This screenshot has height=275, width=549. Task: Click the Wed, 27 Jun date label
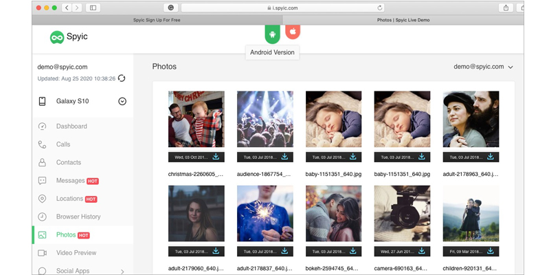point(397,252)
